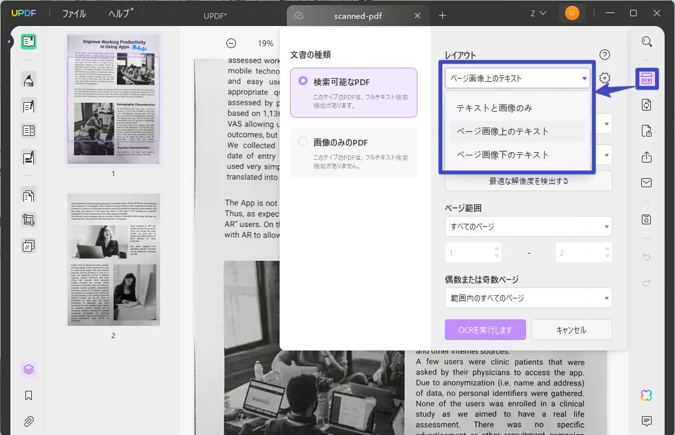
Task: Select the Comment highlighter tool
Action: tap(29, 81)
